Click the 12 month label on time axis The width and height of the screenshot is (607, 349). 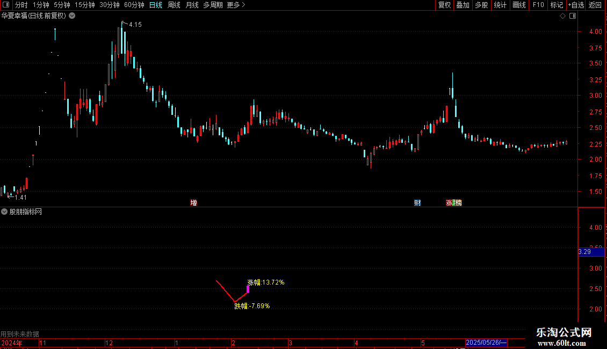(x=109, y=343)
